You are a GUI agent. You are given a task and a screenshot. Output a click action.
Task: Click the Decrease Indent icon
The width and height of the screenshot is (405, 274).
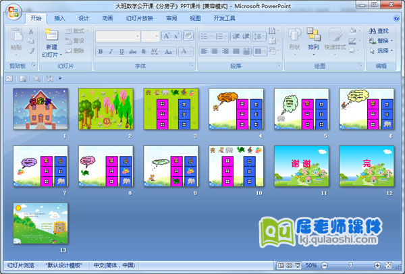[236, 36]
